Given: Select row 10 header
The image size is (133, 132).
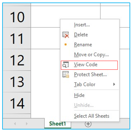Looking at the screenshot, I should point(17,17).
